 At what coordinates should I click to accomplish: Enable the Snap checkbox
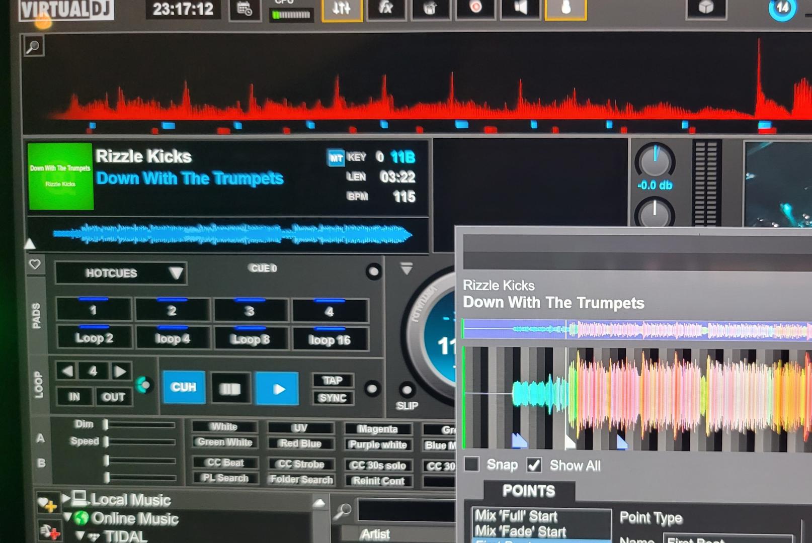[471, 463]
